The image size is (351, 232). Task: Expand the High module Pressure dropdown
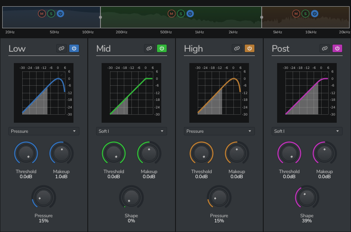pyautogui.click(x=219, y=131)
